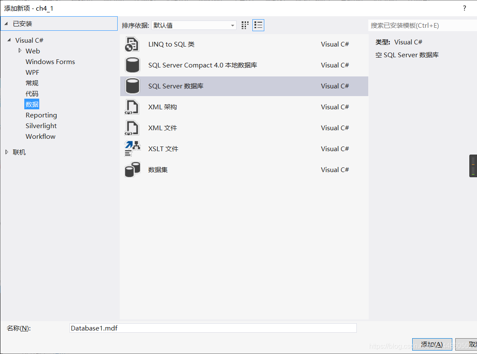Select 代码 category
Viewport: 477px width, 354px height.
pyautogui.click(x=32, y=94)
